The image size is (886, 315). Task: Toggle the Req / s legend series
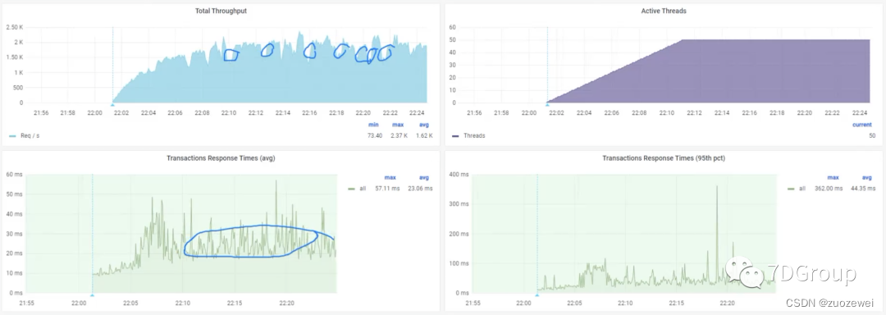(30, 136)
